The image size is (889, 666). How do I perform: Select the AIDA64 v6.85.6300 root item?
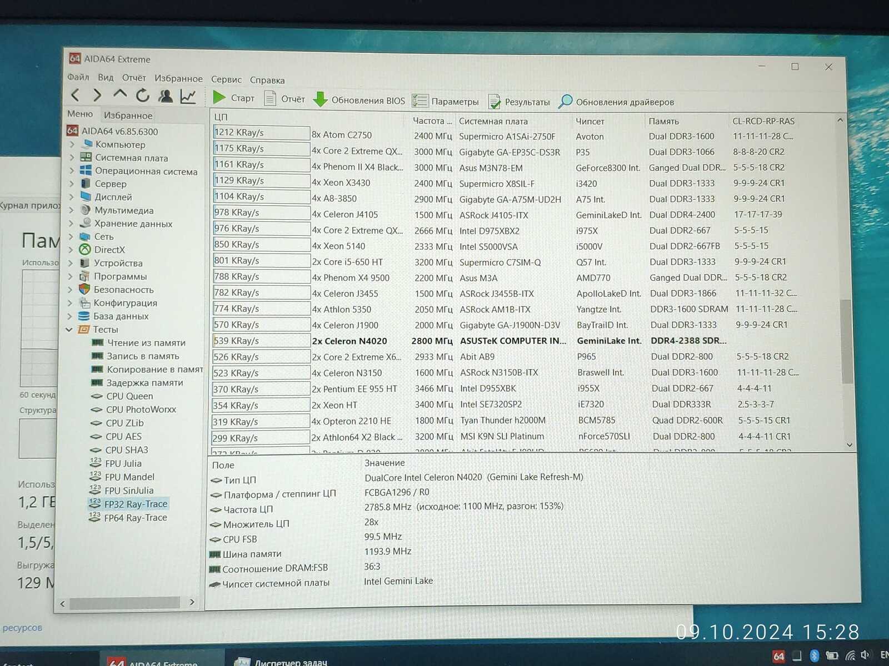click(113, 131)
